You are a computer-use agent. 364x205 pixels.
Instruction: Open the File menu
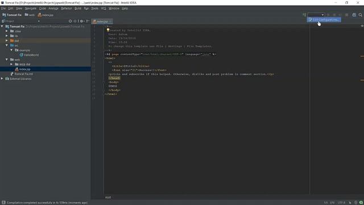tap(3, 9)
